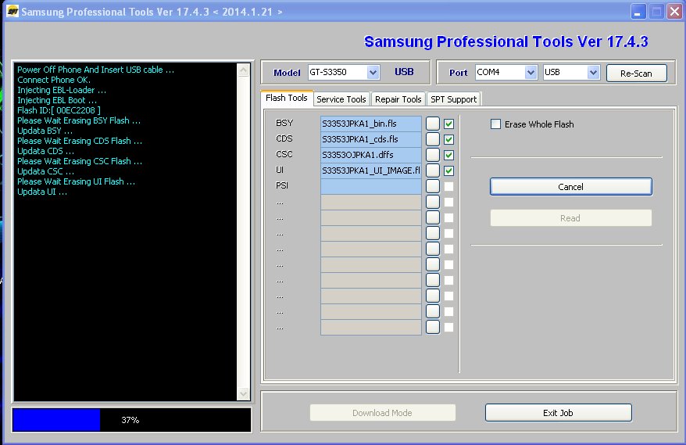Click the Download Mode button
This screenshot has width=686, height=445.
tap(382, 413)
